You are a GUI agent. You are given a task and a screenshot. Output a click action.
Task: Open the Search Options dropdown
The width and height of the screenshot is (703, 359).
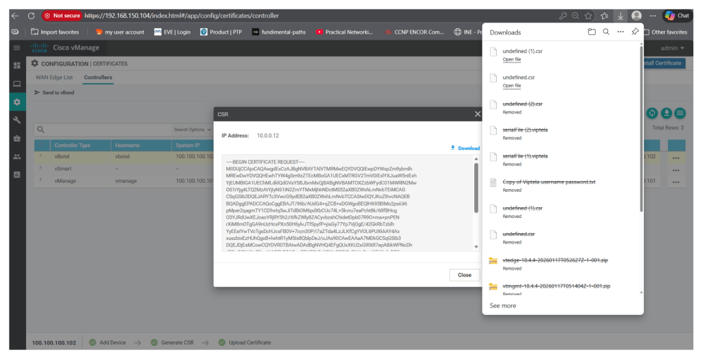(x=192, y=129)
